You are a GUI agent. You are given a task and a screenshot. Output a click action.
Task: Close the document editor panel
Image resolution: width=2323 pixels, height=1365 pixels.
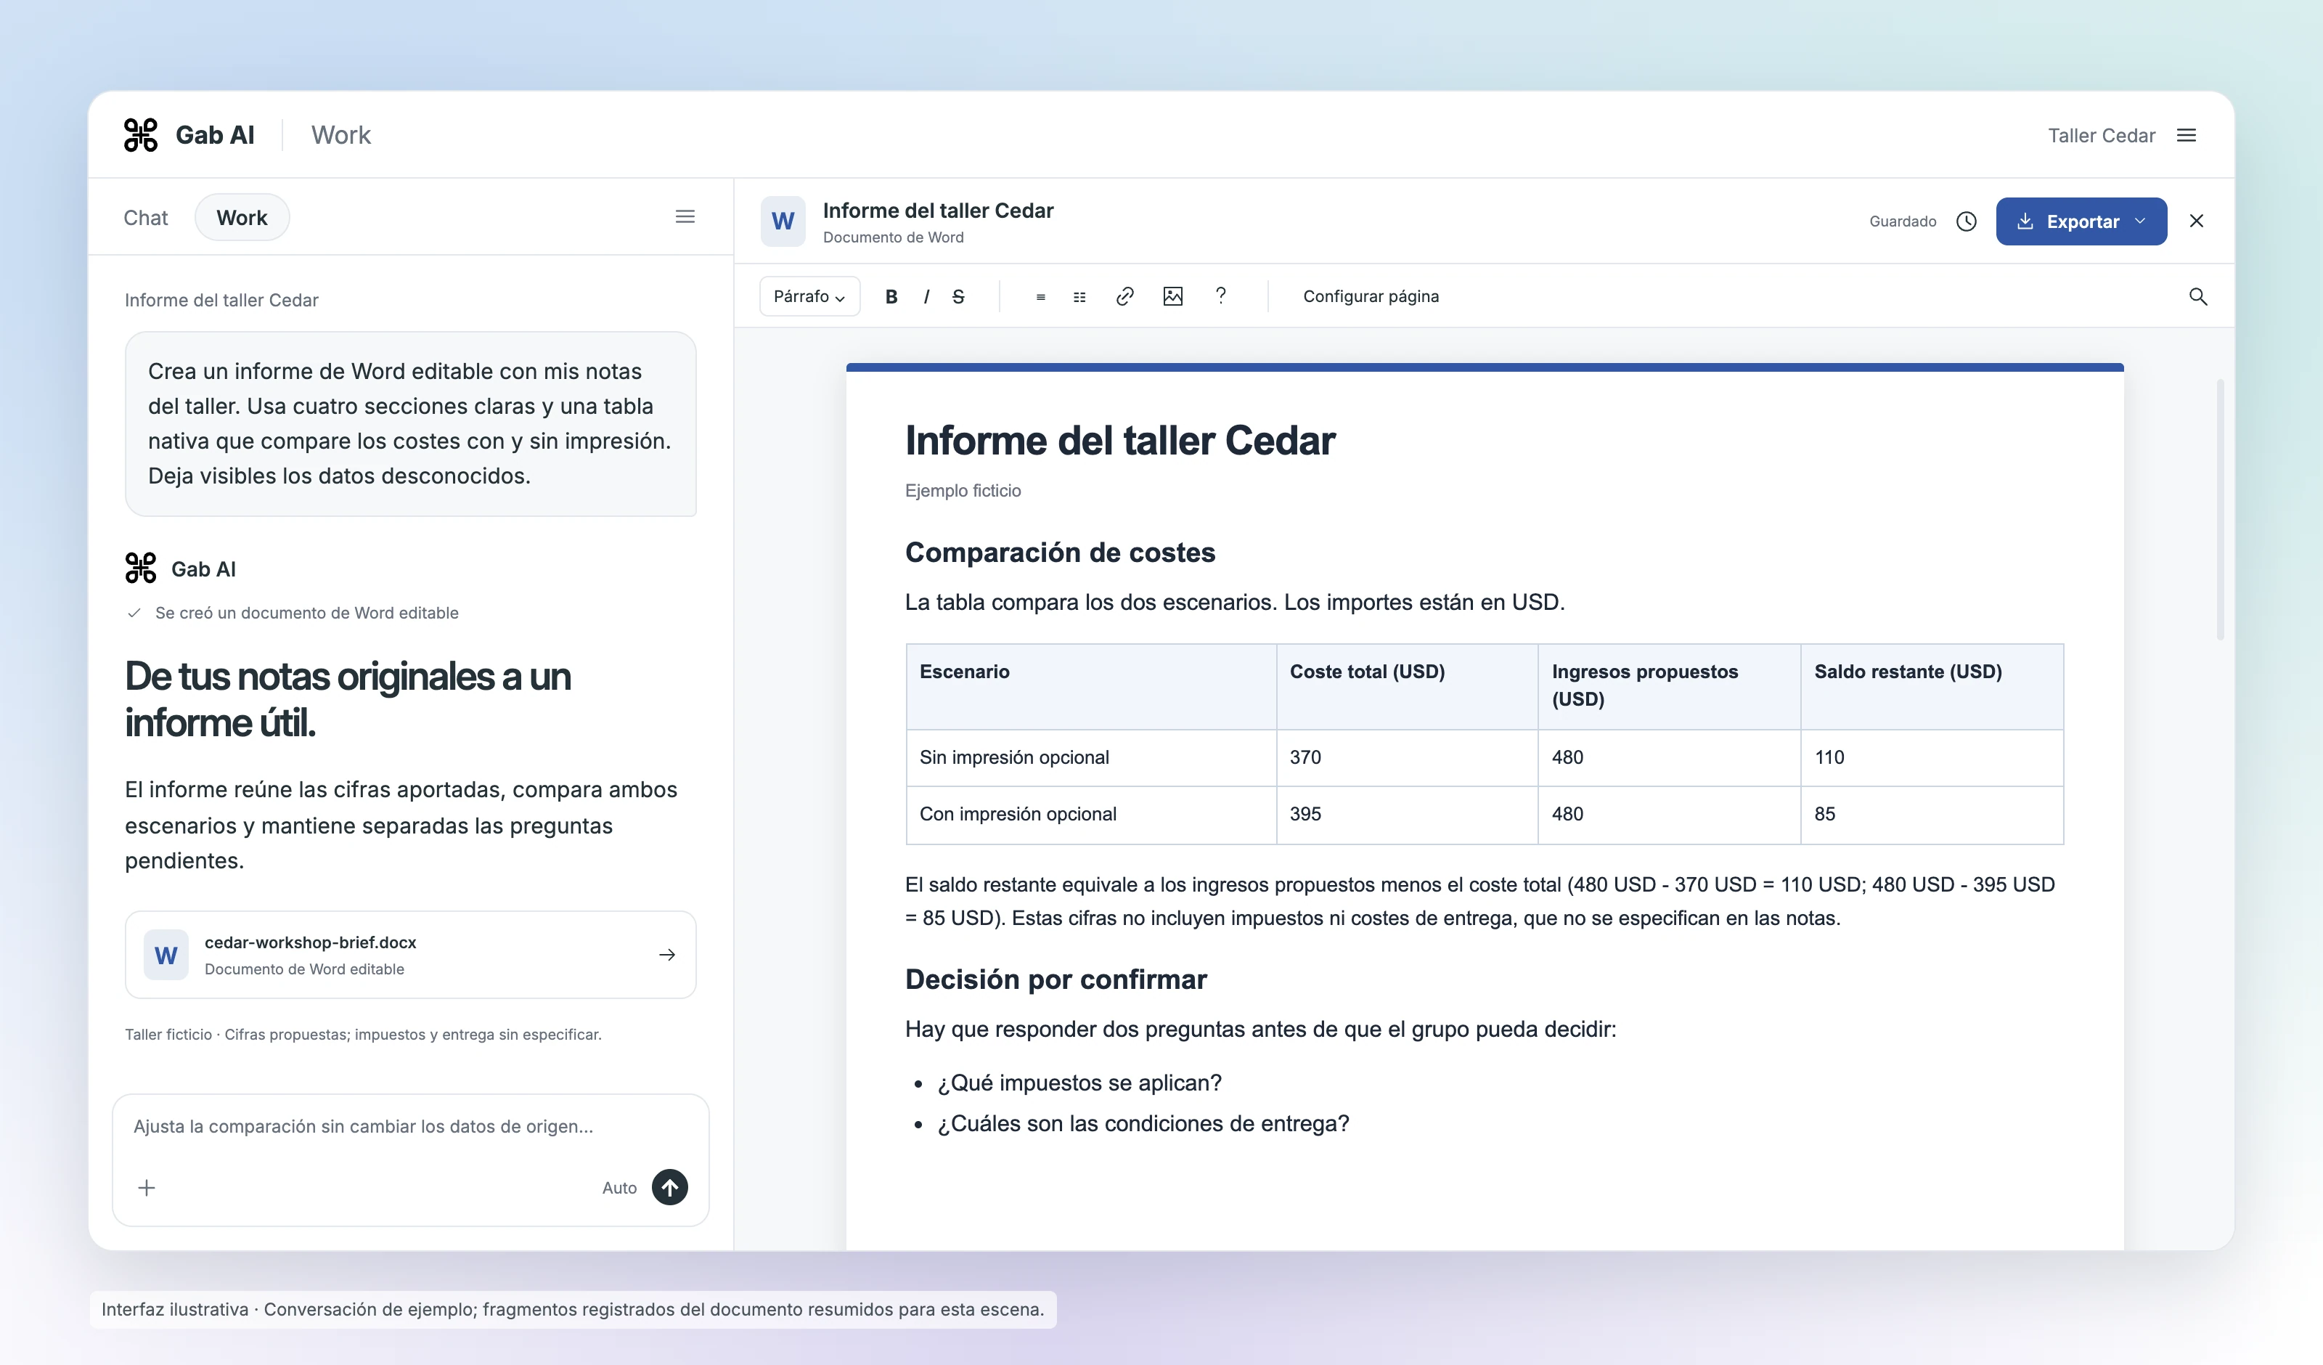[x=2197, y=221]
